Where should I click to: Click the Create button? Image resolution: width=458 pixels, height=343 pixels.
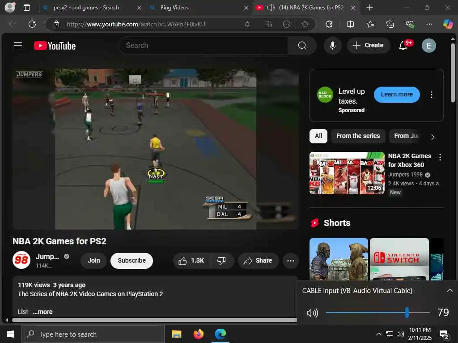pyautogui.click(x=369, y=45)
